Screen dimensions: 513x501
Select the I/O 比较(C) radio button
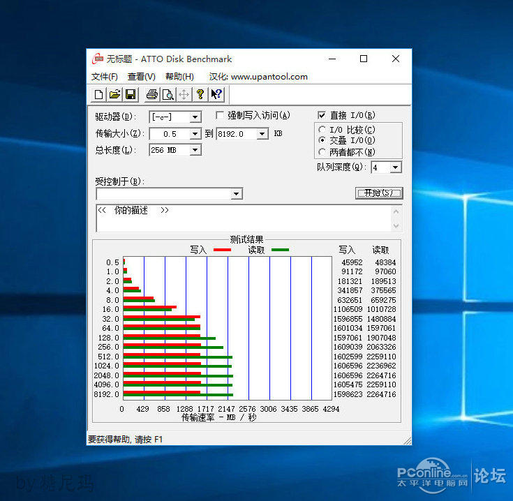pyautogui.click(x=322, y=130)
